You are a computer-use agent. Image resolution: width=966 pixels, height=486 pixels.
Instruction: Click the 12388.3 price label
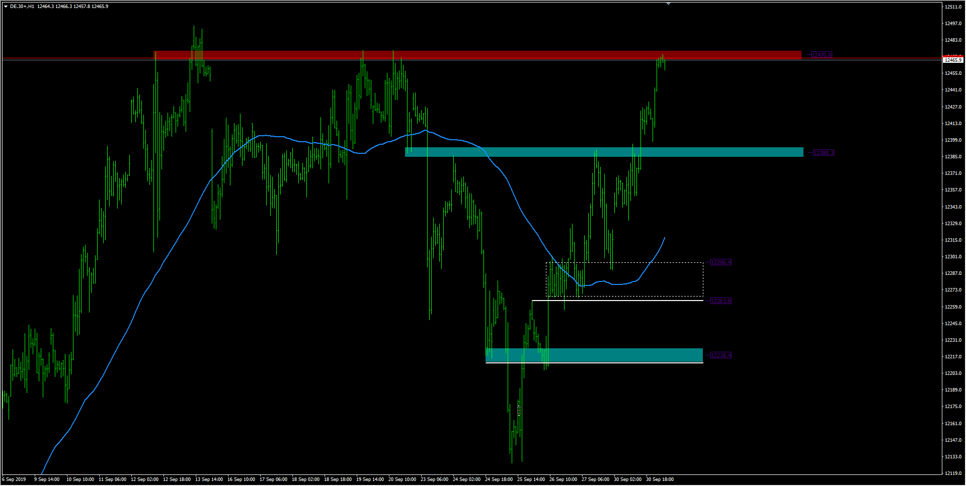point(823,153)
